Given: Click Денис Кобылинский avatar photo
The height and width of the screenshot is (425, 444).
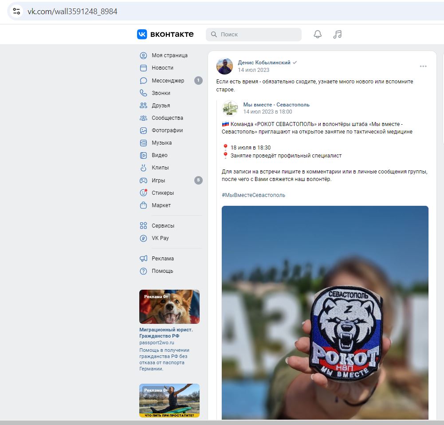Looking at the screenshot, I should click(x=224, y=66).
